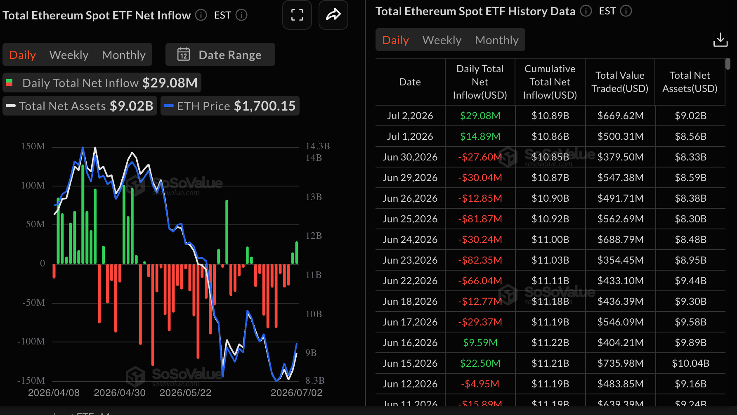
Task: Select the -$82.35M inflow cell
Action: click(480, 260)
